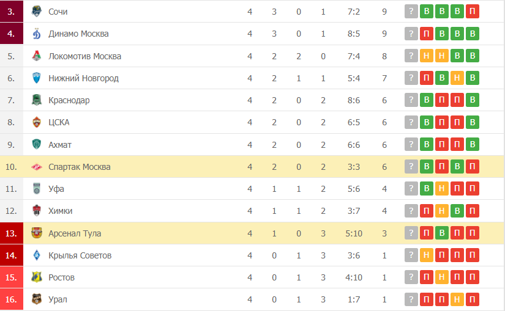Open the Химки team link

(60, 211)
